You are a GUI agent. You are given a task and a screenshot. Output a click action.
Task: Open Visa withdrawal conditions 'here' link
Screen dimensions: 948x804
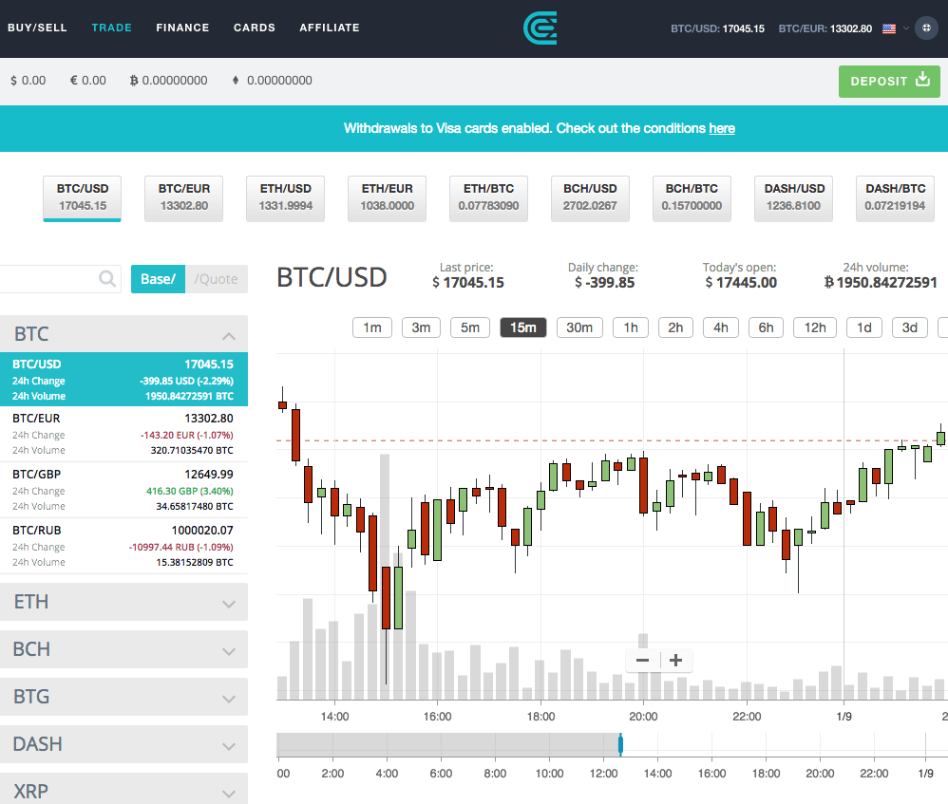click(722, 128)
